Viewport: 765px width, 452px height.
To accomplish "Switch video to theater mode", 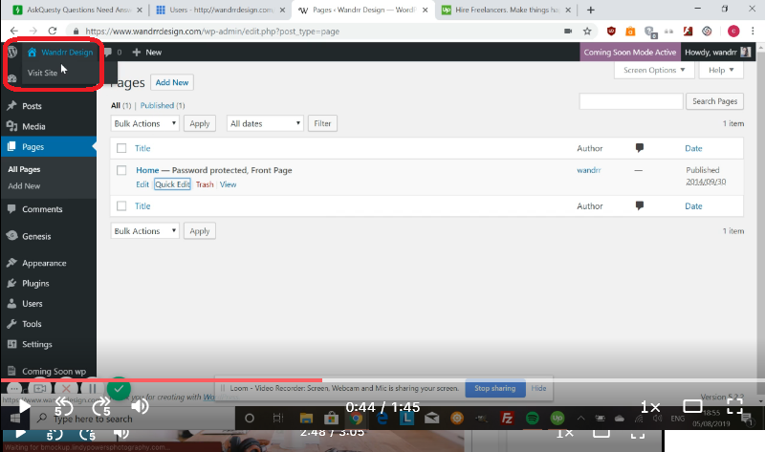I will pos(692,406).
